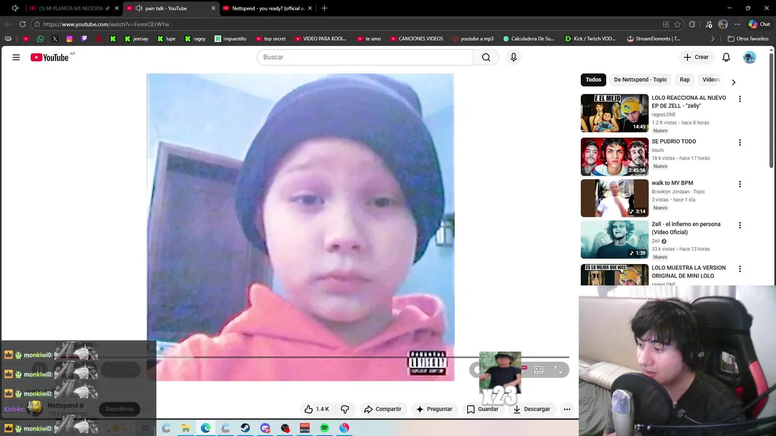Viewport: 776px width, 436px height.
Task: Open the YouTube guide hamburger menu
Action: [16, 57]
